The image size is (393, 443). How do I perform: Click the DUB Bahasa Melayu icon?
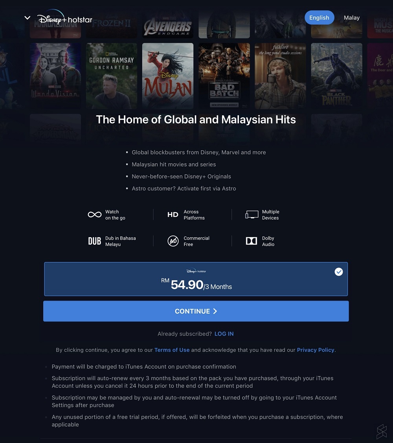(x=94, y=241)
